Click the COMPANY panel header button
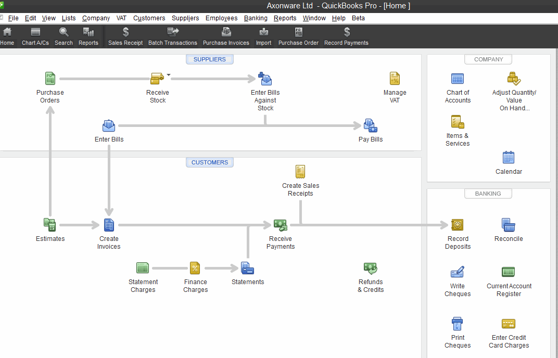 point(488,59)
